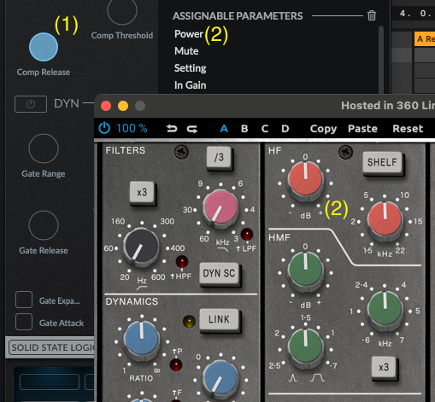Click the 100 % mix value
Image resolution: width=435 pixels, height=402 pixels.
tap(132, 128)
